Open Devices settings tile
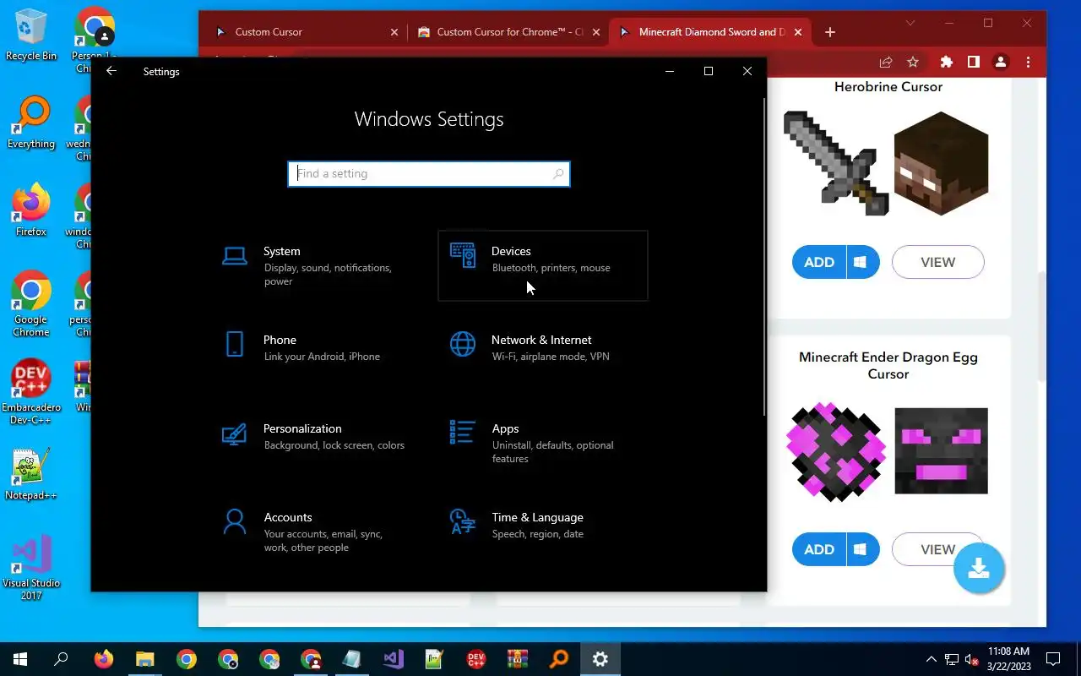1081x676 pixels. pos(543,265)
